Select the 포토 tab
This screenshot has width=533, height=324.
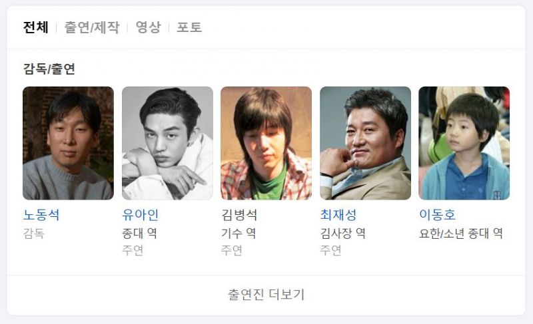(x=189, y=27)
